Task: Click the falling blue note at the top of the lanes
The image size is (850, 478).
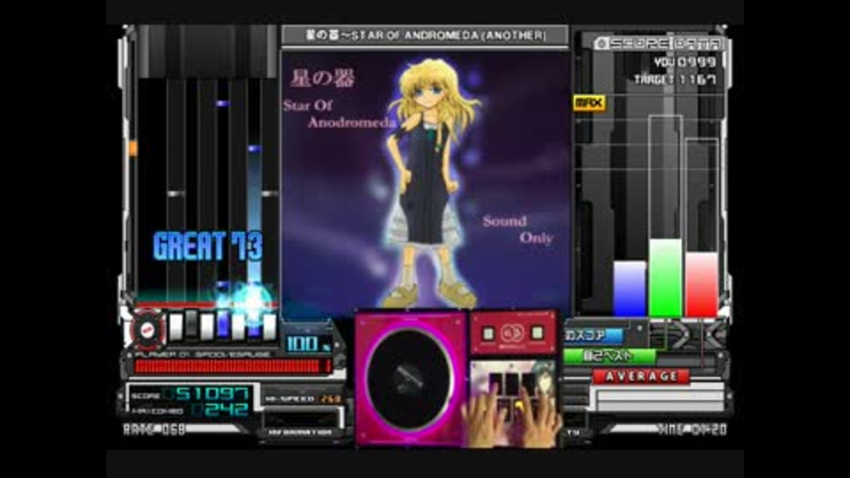Action: [x=221, y=103]
